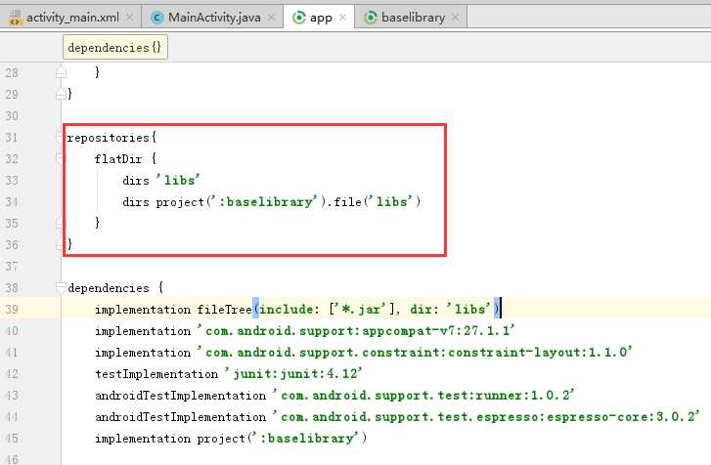Click line number 45 in the gutter

pos(12,439)
